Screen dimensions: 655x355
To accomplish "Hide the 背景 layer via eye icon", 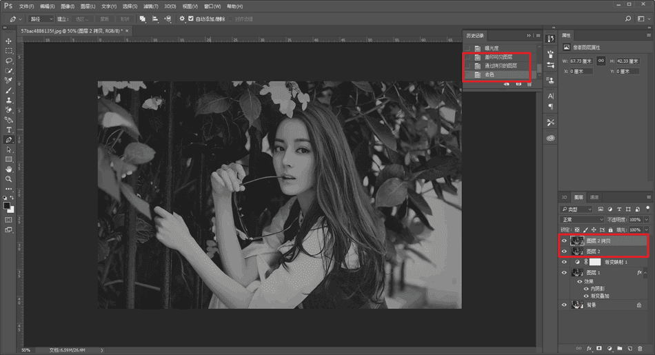I will point(564,305).
